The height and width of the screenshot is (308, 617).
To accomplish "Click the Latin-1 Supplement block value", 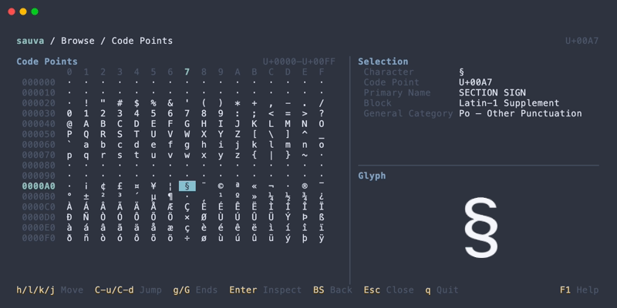I will [x=509, y=103].
